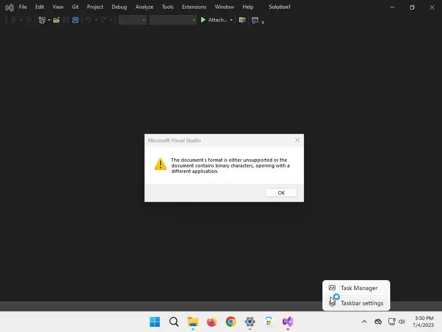Image resolution: width=442 pixels, height=332 pixels.
Task: Select Task Manager from context menu
Action: pos(356,288)
